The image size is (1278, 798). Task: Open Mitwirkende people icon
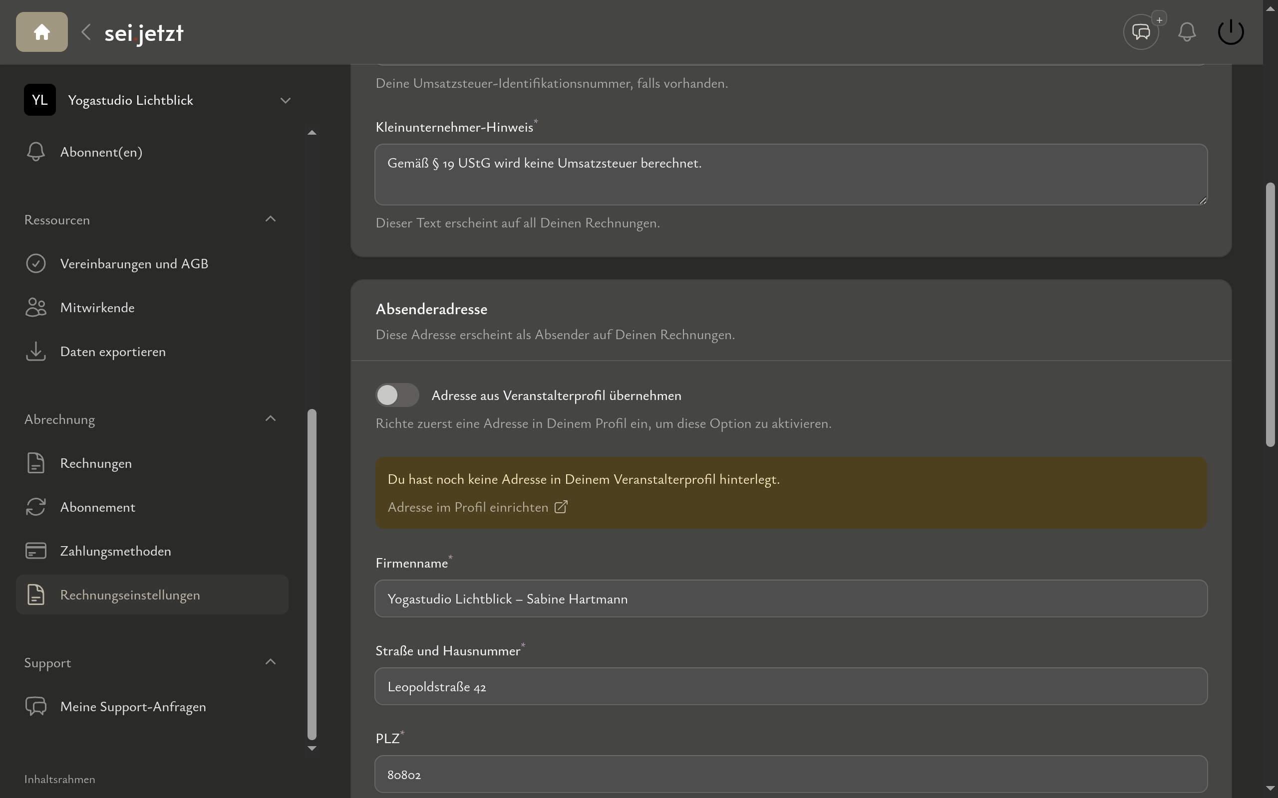click(x=35, y=308)
